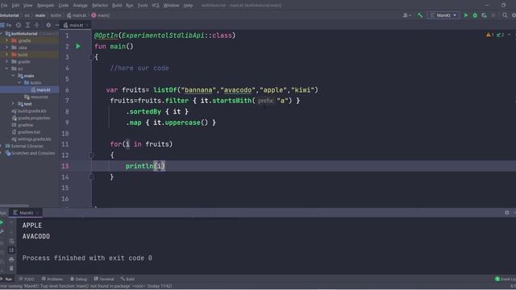Toggle scroll to end in Run console
The height and width of the screenshot is (290, 516).
[11, 251]
